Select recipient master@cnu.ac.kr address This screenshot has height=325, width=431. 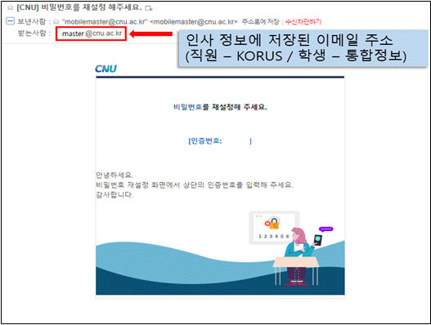[92, 33]
